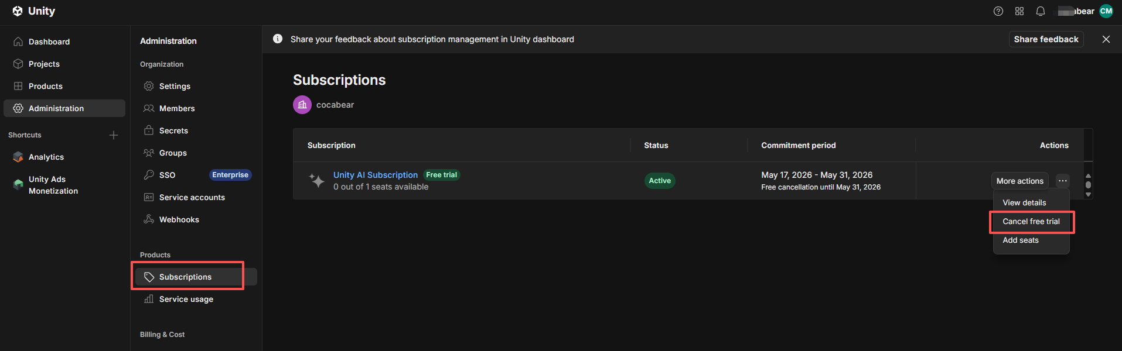
Task: Click the Unity logo in header
Action: 33,11
